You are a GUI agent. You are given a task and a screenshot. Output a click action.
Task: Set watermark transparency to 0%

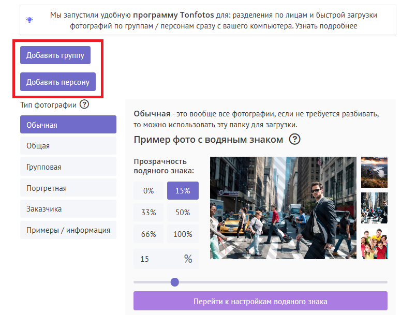pyautogui.click(x=148, y=190)
